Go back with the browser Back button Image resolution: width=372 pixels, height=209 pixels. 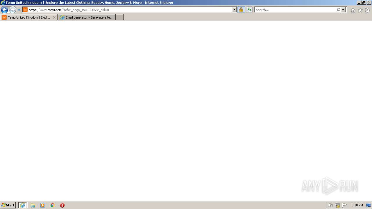4,10
